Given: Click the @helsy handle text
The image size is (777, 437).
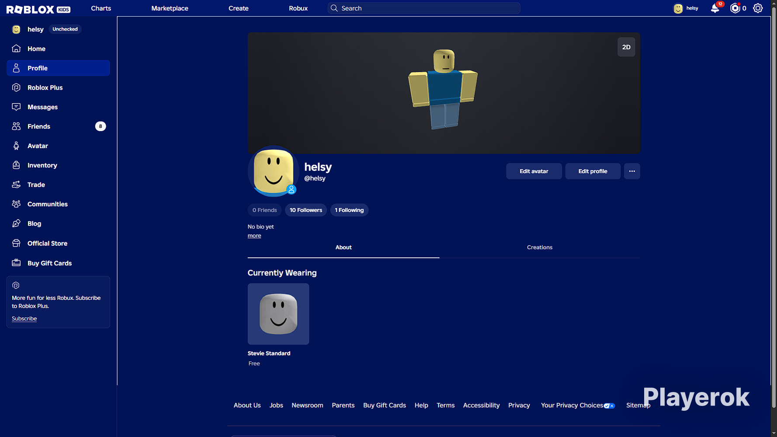Looking at the screenshot, I should (x=315, y=178).
